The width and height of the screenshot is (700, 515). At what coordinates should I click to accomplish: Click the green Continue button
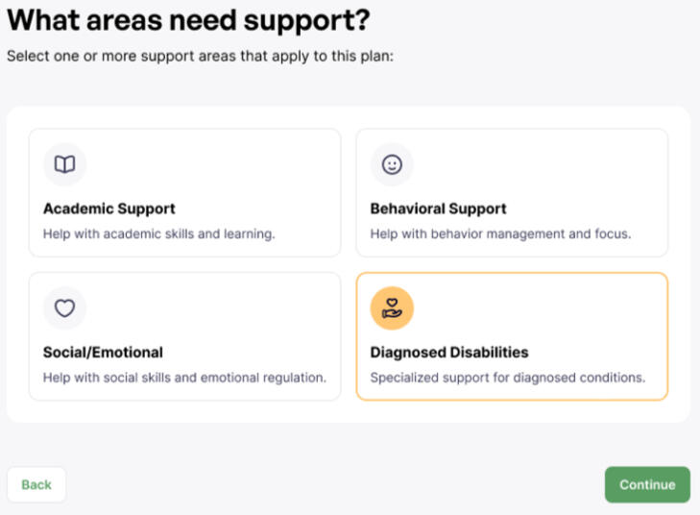[646, 484]
